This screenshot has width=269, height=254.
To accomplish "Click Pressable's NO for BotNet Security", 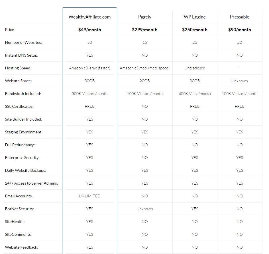I will [239, 209].
